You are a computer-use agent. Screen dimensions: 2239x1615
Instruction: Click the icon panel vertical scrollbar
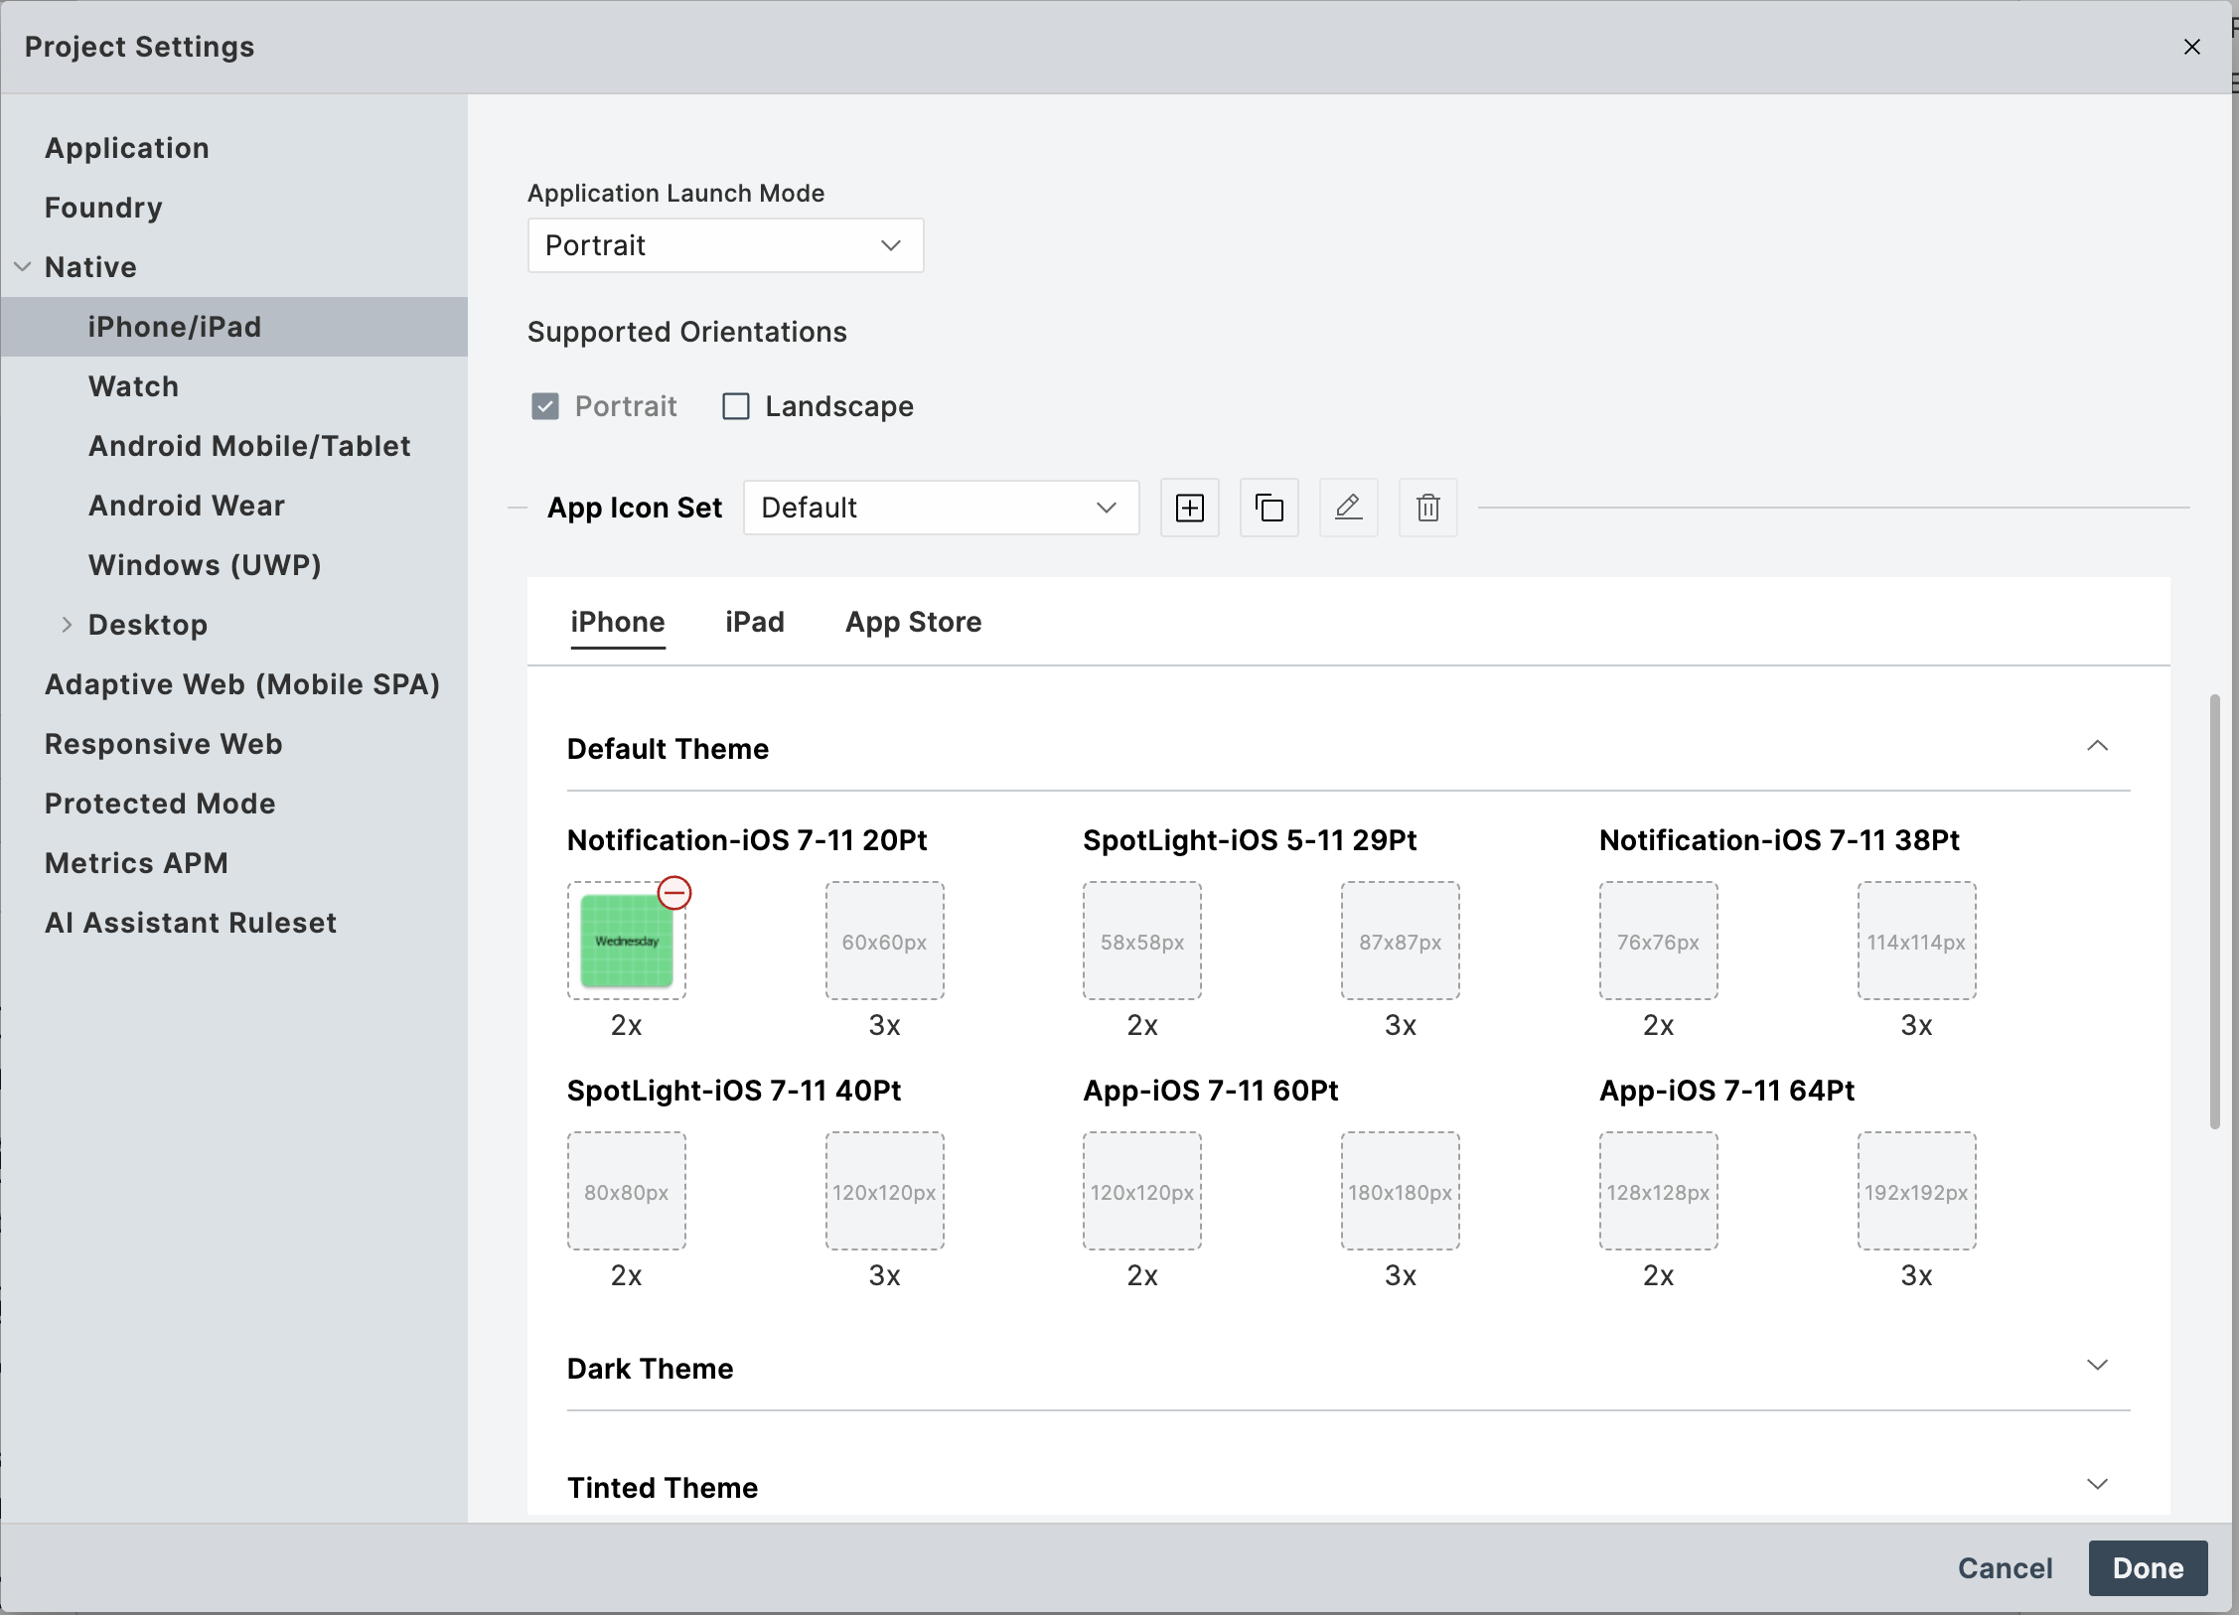pos(2213,910)
